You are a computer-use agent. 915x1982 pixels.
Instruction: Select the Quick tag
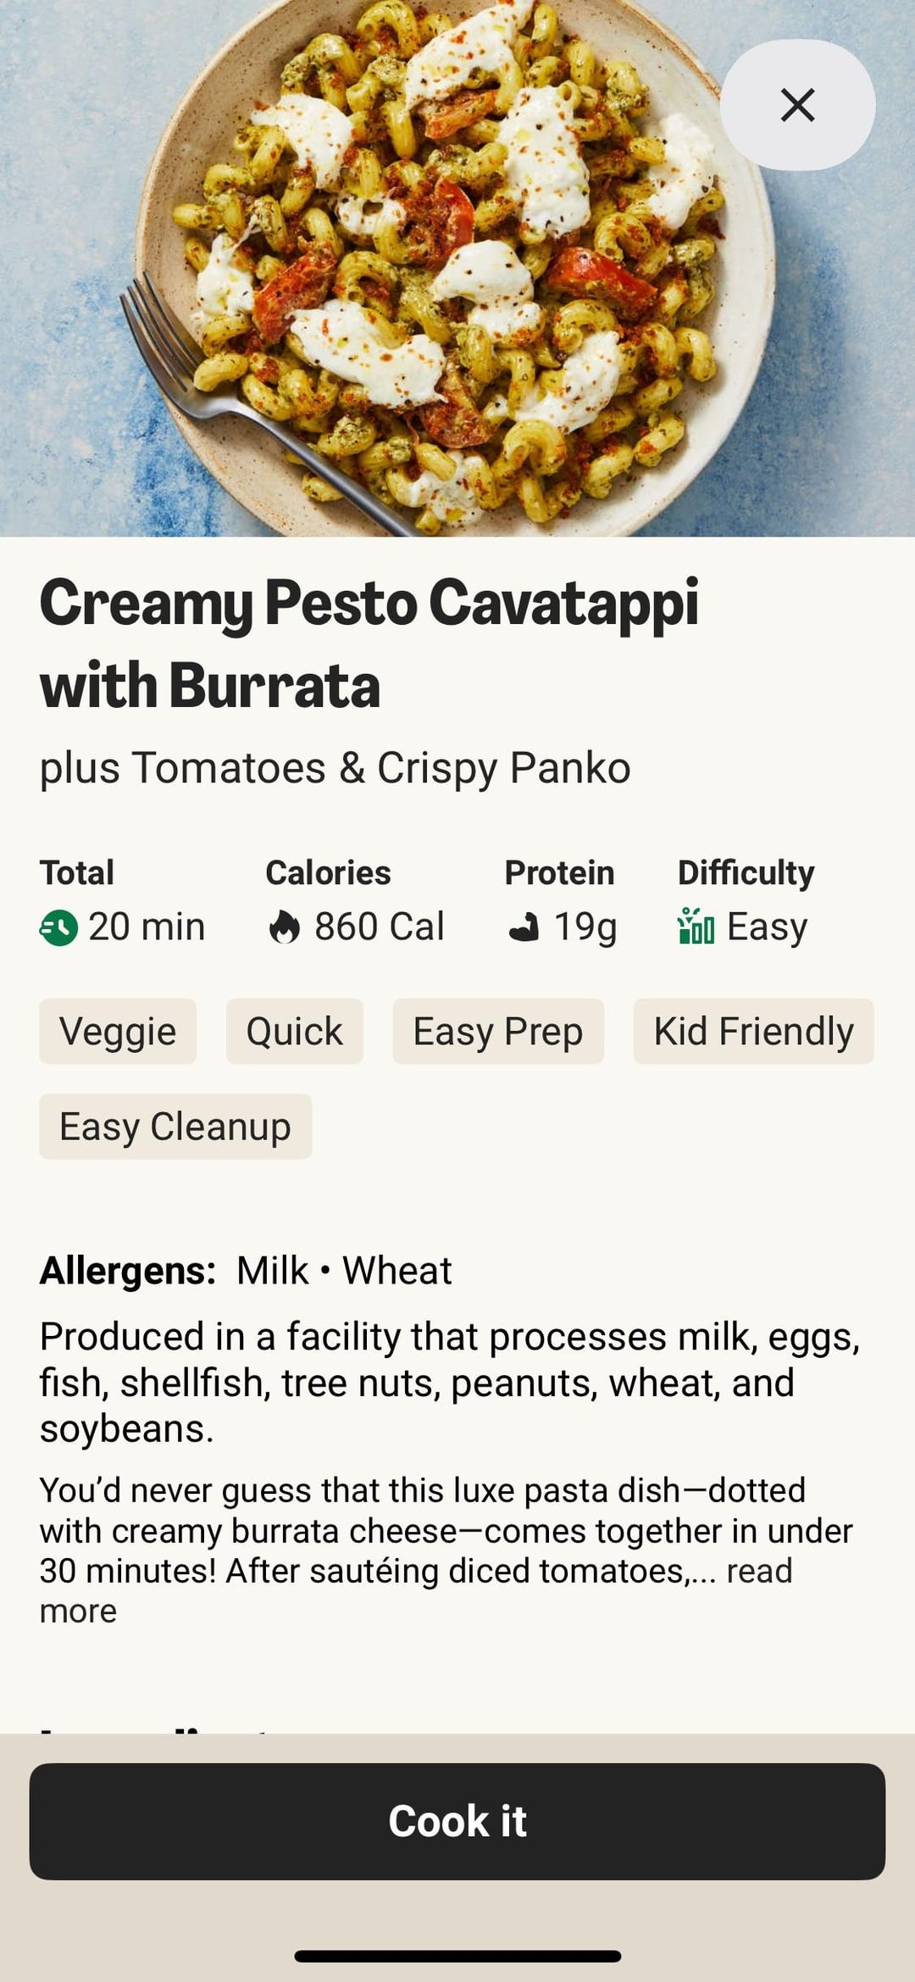(x=294, y=1032)
